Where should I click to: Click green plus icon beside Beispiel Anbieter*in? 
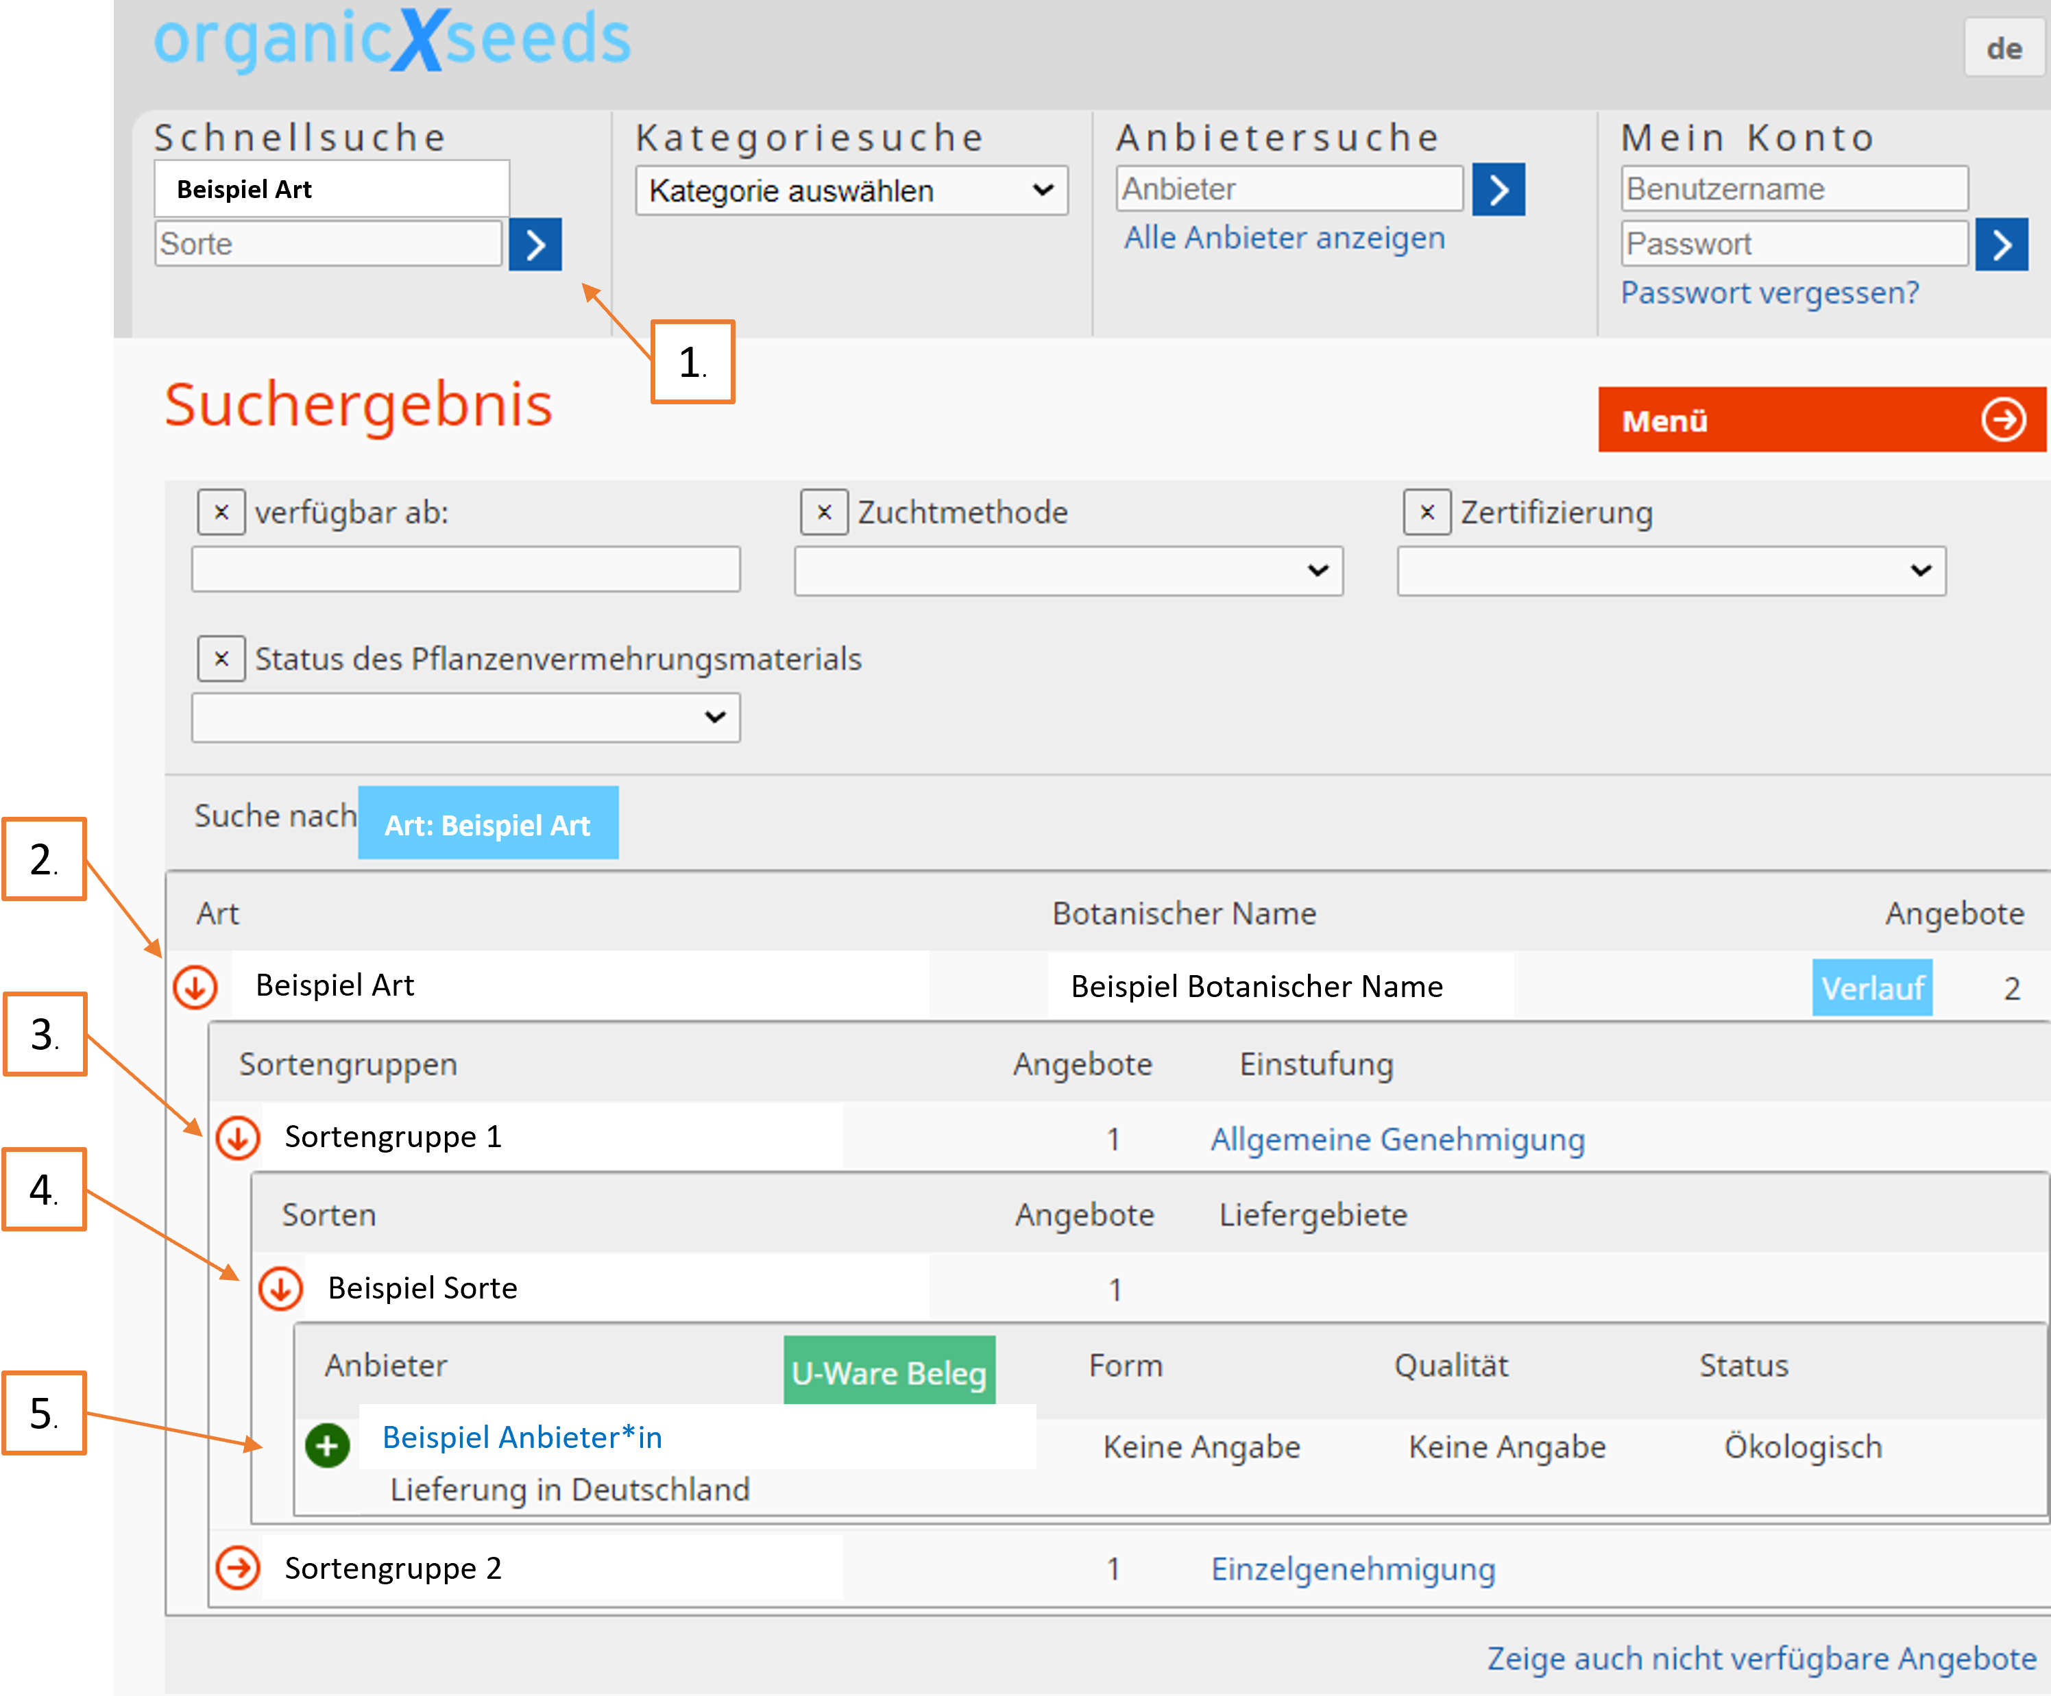(x=327, y=1445)
